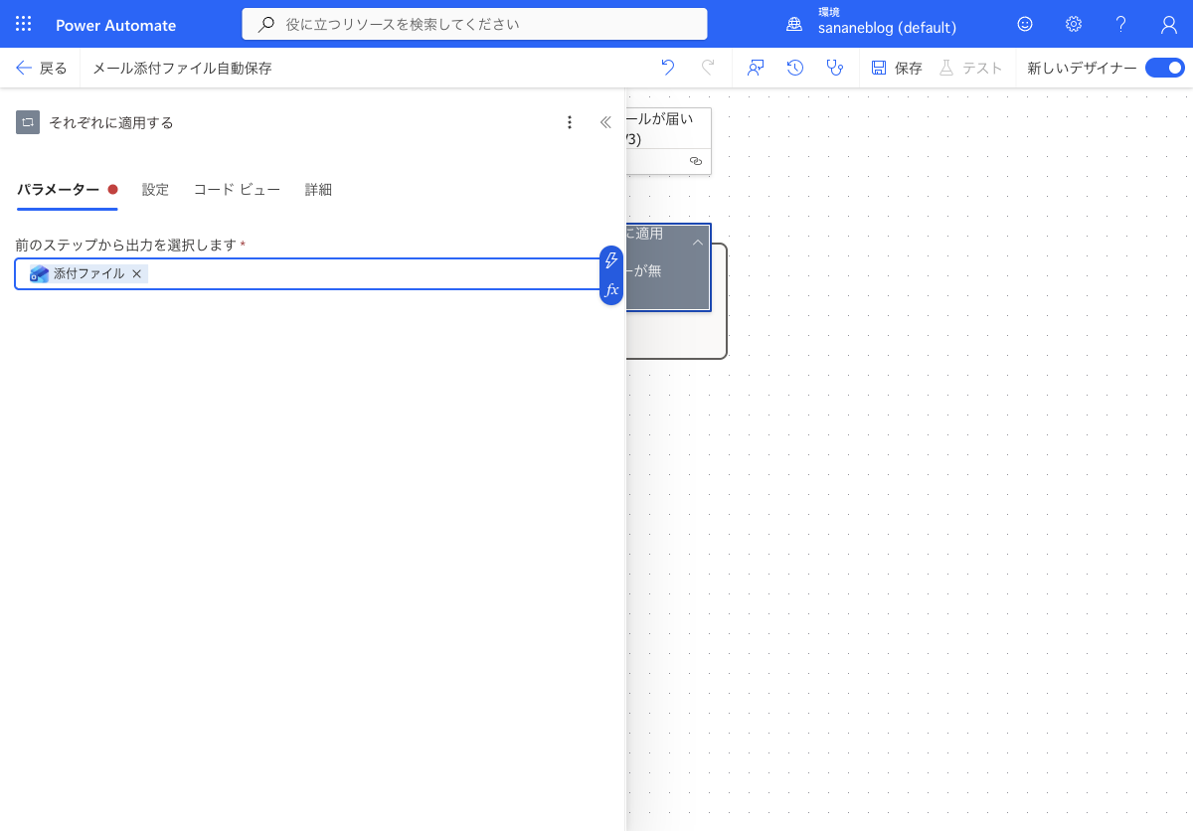This screenshot has width=1193, height=831.
Task: Click the Power Automate title
Action: pos(116,25)
